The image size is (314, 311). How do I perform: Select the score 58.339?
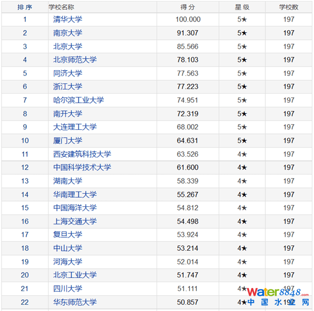[x=188, y=181]
